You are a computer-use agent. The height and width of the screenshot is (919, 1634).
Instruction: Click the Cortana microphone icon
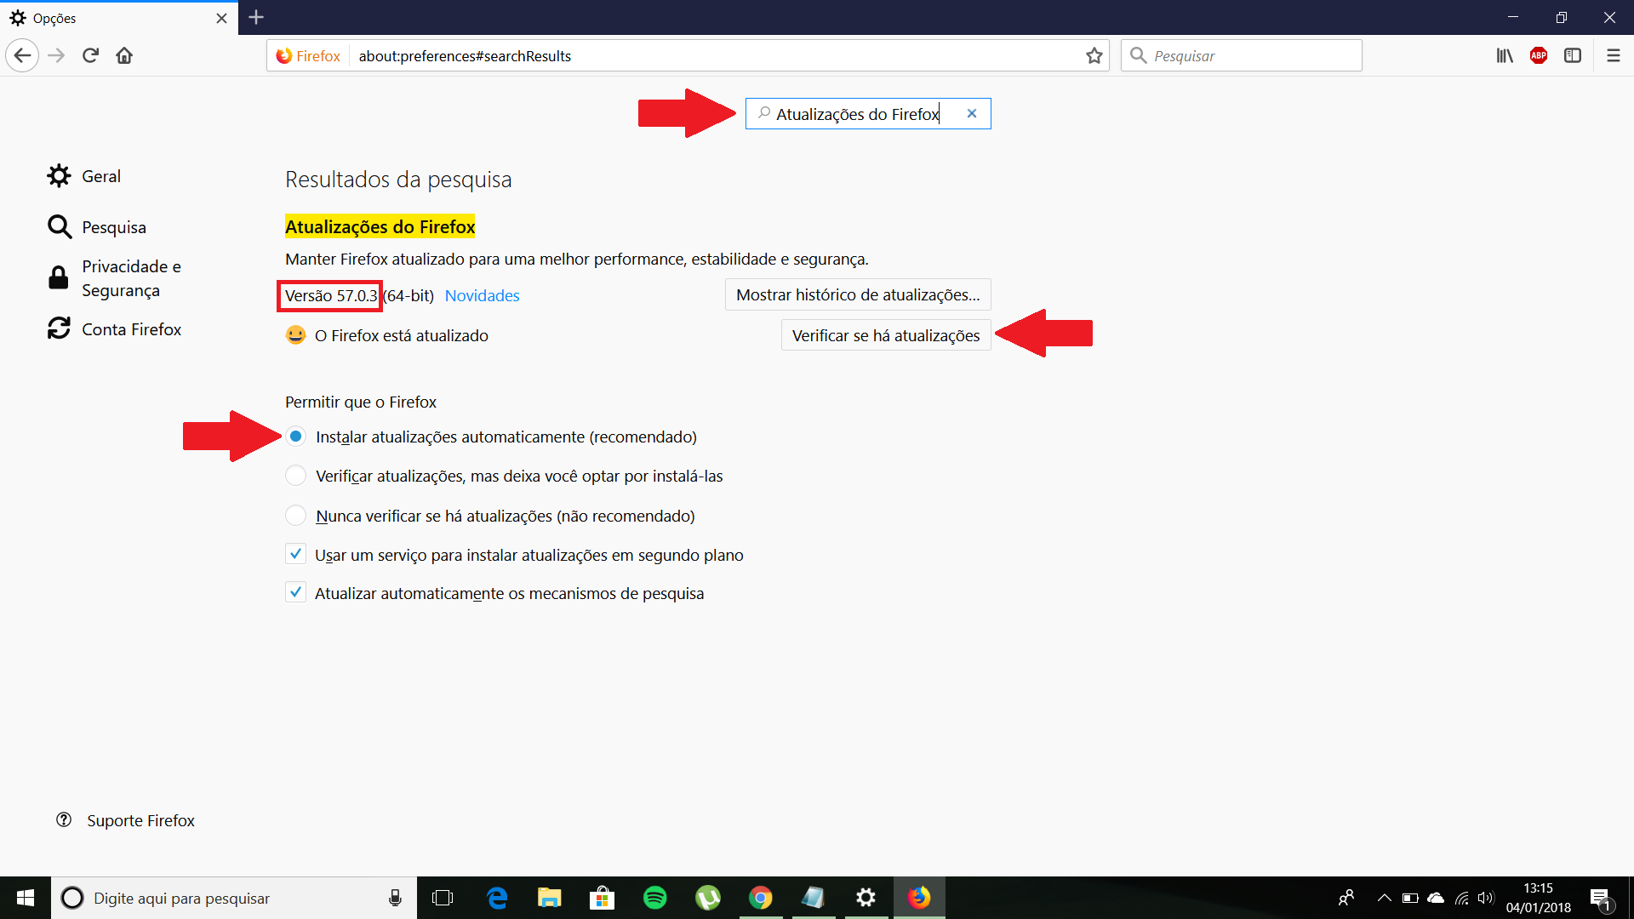[395, 898]
